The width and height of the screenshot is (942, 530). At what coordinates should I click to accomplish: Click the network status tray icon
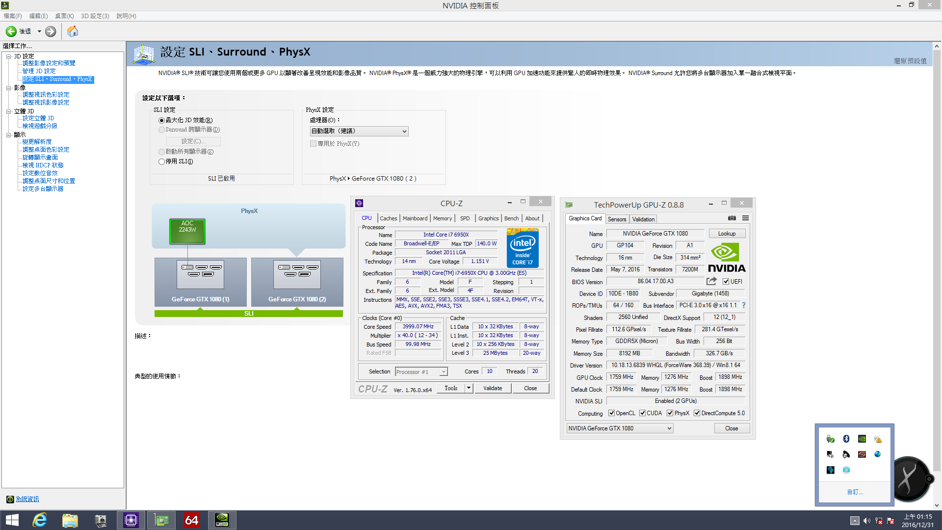(879, 521)
